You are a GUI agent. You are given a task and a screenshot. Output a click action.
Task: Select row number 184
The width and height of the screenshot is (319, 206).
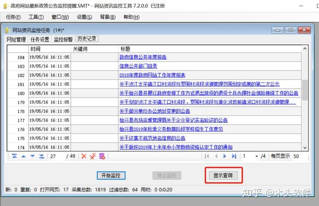coord(18,57)
